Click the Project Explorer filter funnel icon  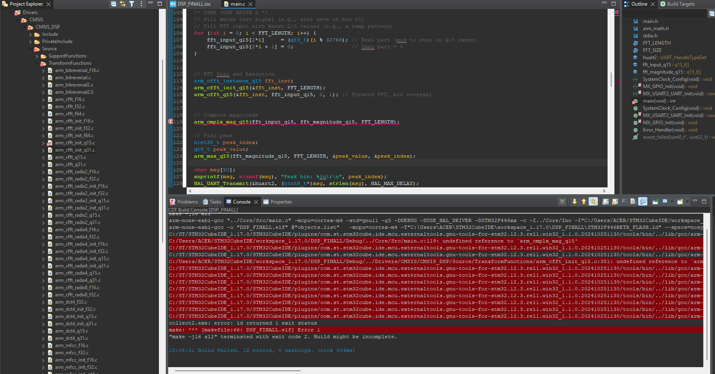point(132,4)
